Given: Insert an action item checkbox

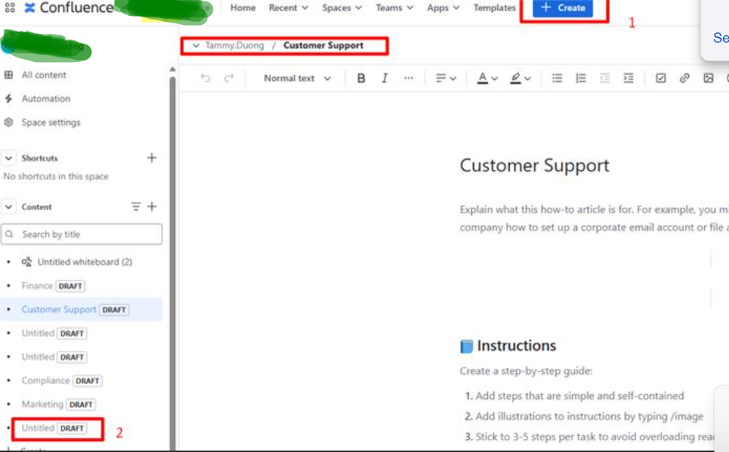Looking at the screenshot, I should point(660,78).
